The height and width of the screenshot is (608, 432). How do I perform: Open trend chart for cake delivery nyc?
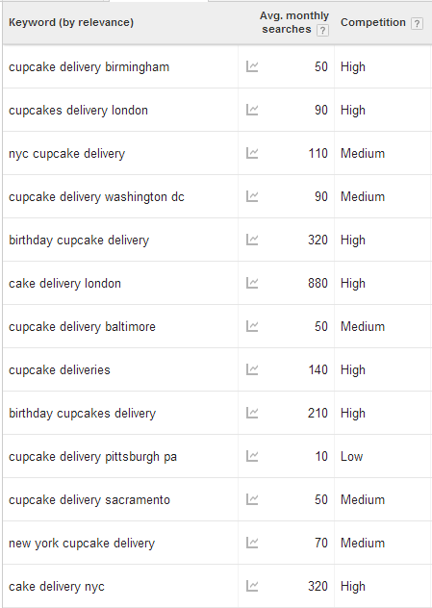click(x=252, y=586)
